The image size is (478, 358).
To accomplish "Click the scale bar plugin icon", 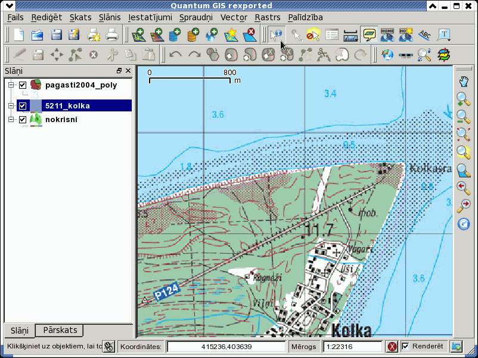I will tap(406, 55).
